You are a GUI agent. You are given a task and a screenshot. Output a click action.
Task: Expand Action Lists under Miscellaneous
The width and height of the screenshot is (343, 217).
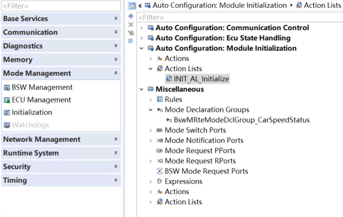click(x=151, y=202)
